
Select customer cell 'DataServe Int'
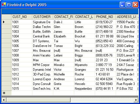click(x=43, y=46)
